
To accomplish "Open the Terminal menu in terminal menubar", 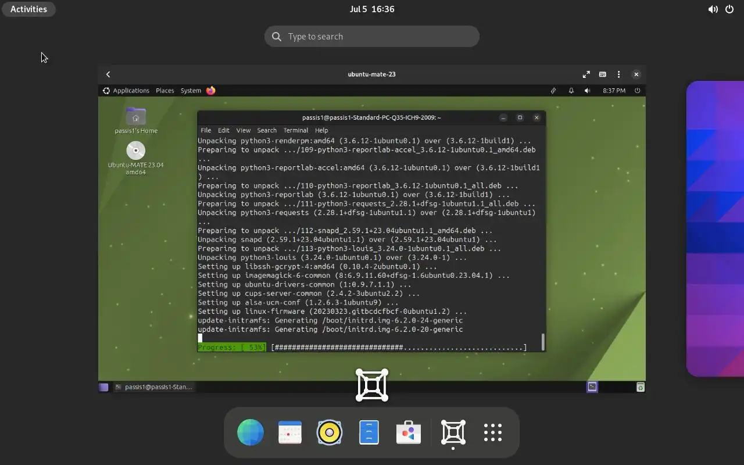I will click(296, 130).
